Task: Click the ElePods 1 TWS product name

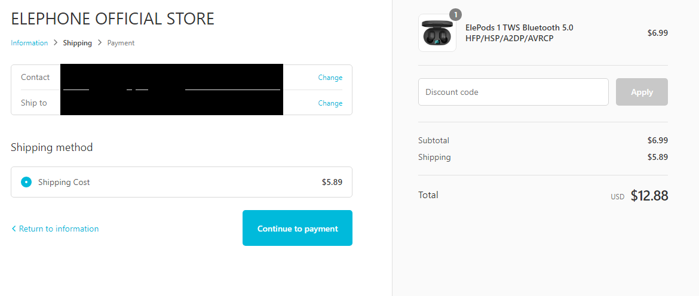Action: (x=519, y=33)
